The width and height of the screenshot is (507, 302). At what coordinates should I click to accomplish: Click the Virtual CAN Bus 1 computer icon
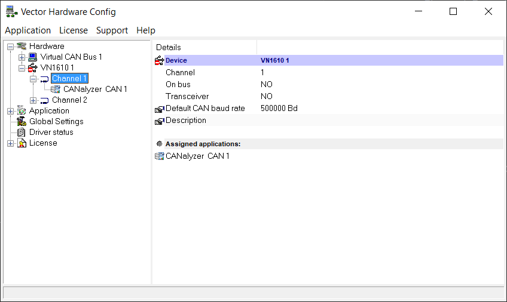(x=33, y=57)
